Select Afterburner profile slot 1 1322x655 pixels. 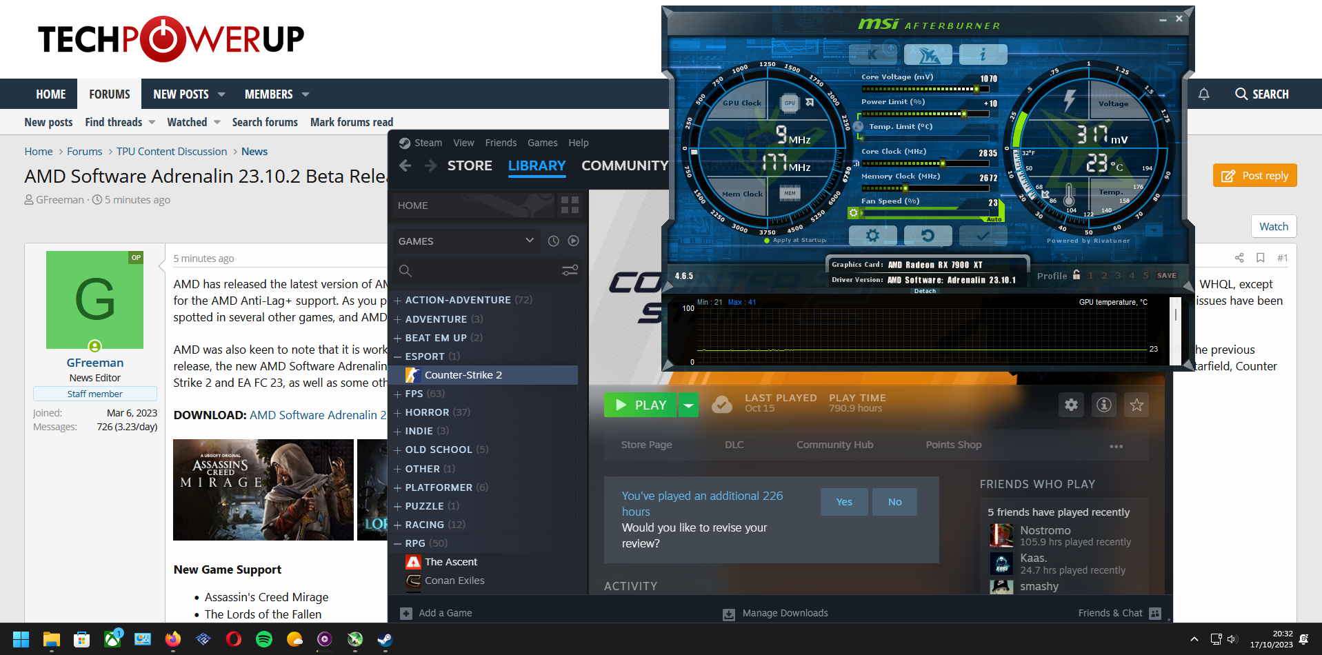(x=1091, y=275)
